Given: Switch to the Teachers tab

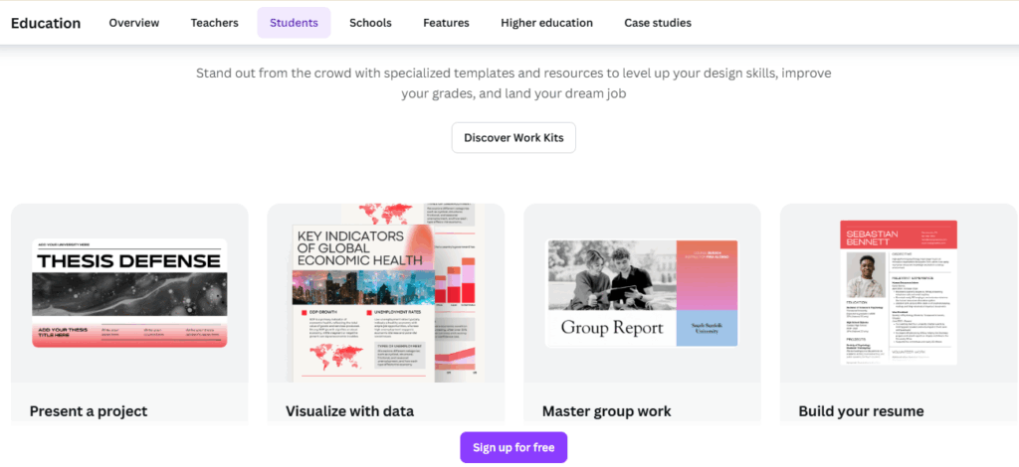Looking at the screenshot, I should click(215, 23).
